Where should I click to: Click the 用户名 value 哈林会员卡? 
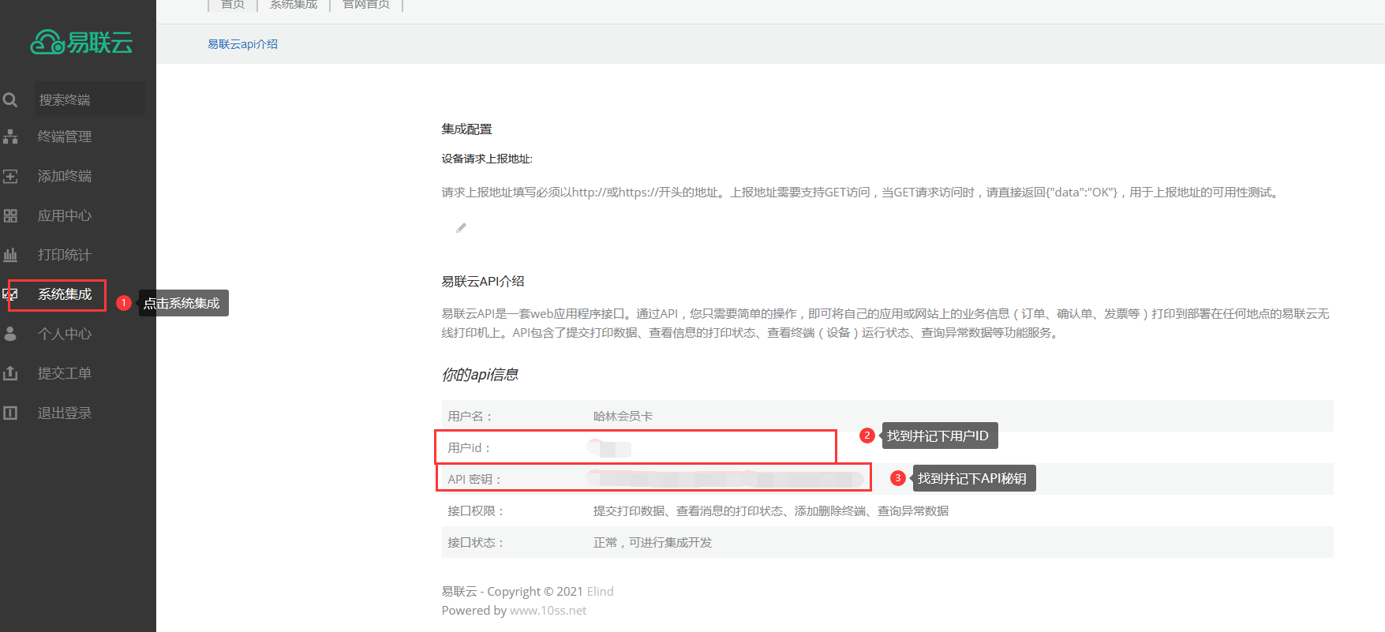tap(623, 416)
